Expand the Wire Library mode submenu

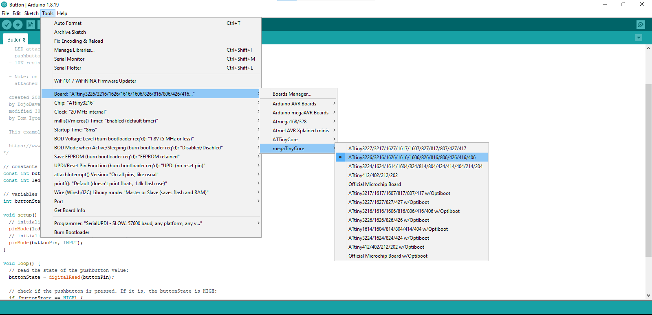151,192
